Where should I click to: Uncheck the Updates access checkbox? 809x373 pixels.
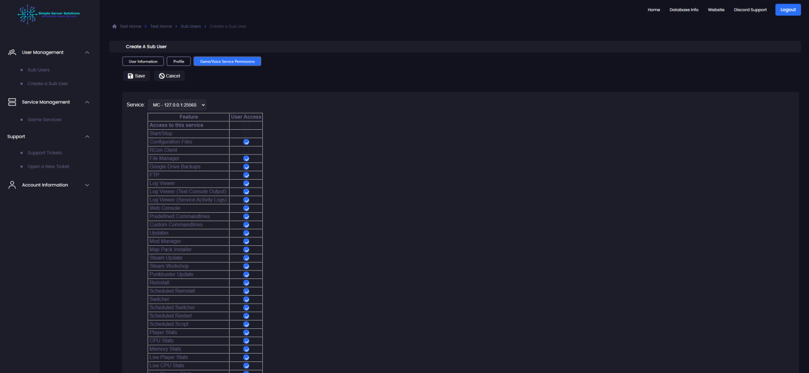pyautogui.click(x=246, y=233)
